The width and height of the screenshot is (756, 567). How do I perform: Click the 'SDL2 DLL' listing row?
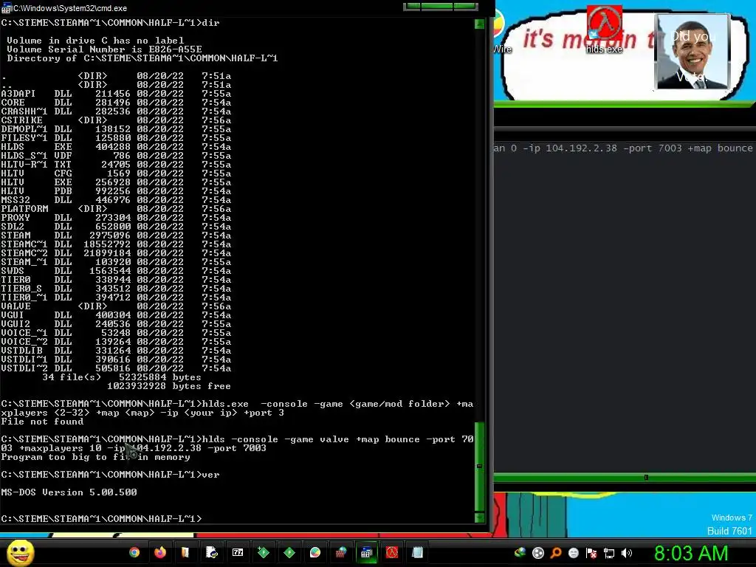116,227
